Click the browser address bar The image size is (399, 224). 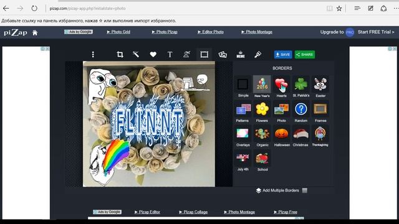(186, 8)
